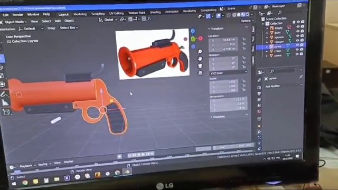Click the Show Overlays icon
This screenshot has width=338, height=190.
(x=218, y=15)
